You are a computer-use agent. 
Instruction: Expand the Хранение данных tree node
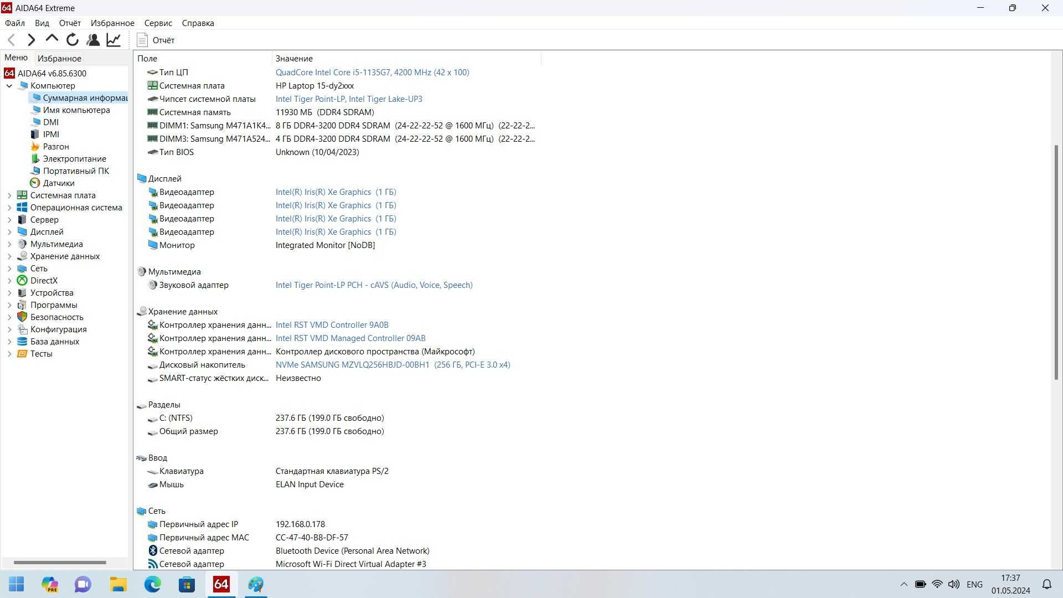coord(9,256)
